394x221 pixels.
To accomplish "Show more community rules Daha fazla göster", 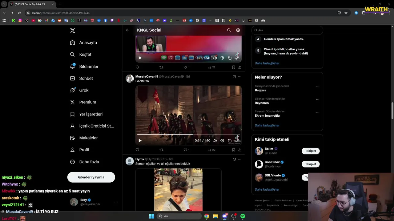I will [x=267, y=63].
